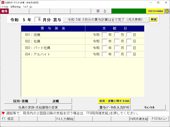Maximize the window
Screen dimensions: 170x127
(x=158, y=3)
